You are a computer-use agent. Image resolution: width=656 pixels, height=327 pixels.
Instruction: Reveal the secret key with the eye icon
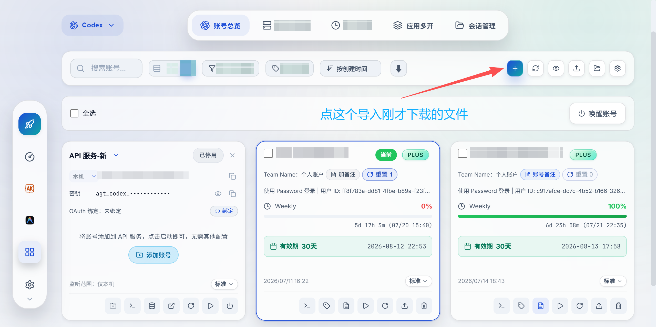pyautogui.click(x=218, y=194)
